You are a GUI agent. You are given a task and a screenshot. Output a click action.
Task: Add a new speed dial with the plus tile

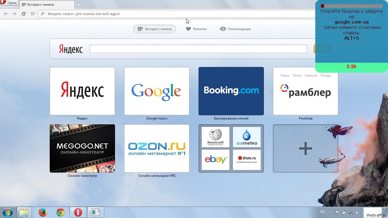(306, 148)
